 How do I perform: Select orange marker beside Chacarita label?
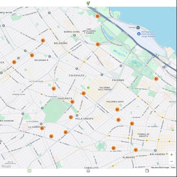coord(72,102)
